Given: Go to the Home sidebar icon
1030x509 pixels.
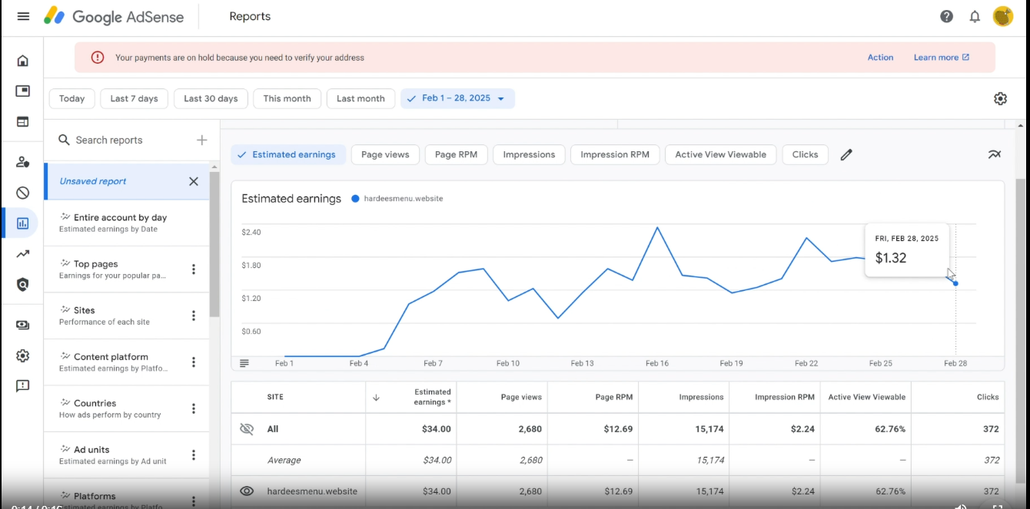Looking at the screenshot, I should pyautogui.click(x=23, y=61).
